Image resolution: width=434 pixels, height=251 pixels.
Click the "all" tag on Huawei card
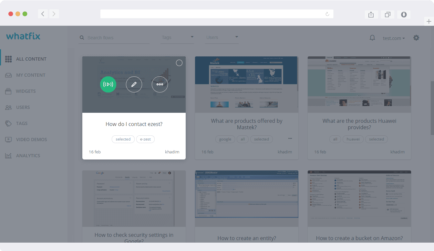[335, 139]
